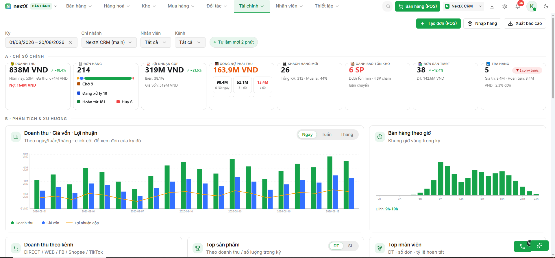The width and height of the screenshot is (555, 258).
Task: Open the Thiết lập menu
Action: 327,6
